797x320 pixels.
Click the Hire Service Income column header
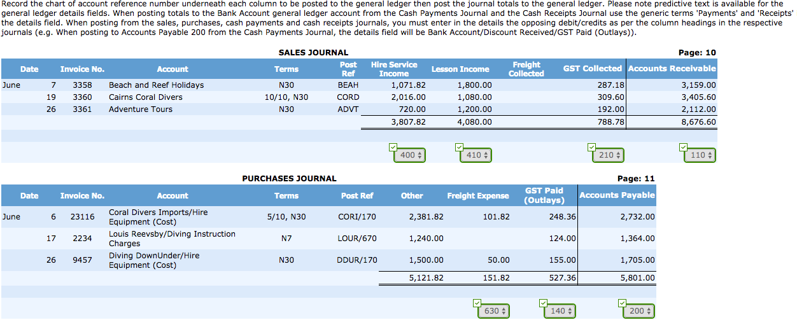coord(394,69)
